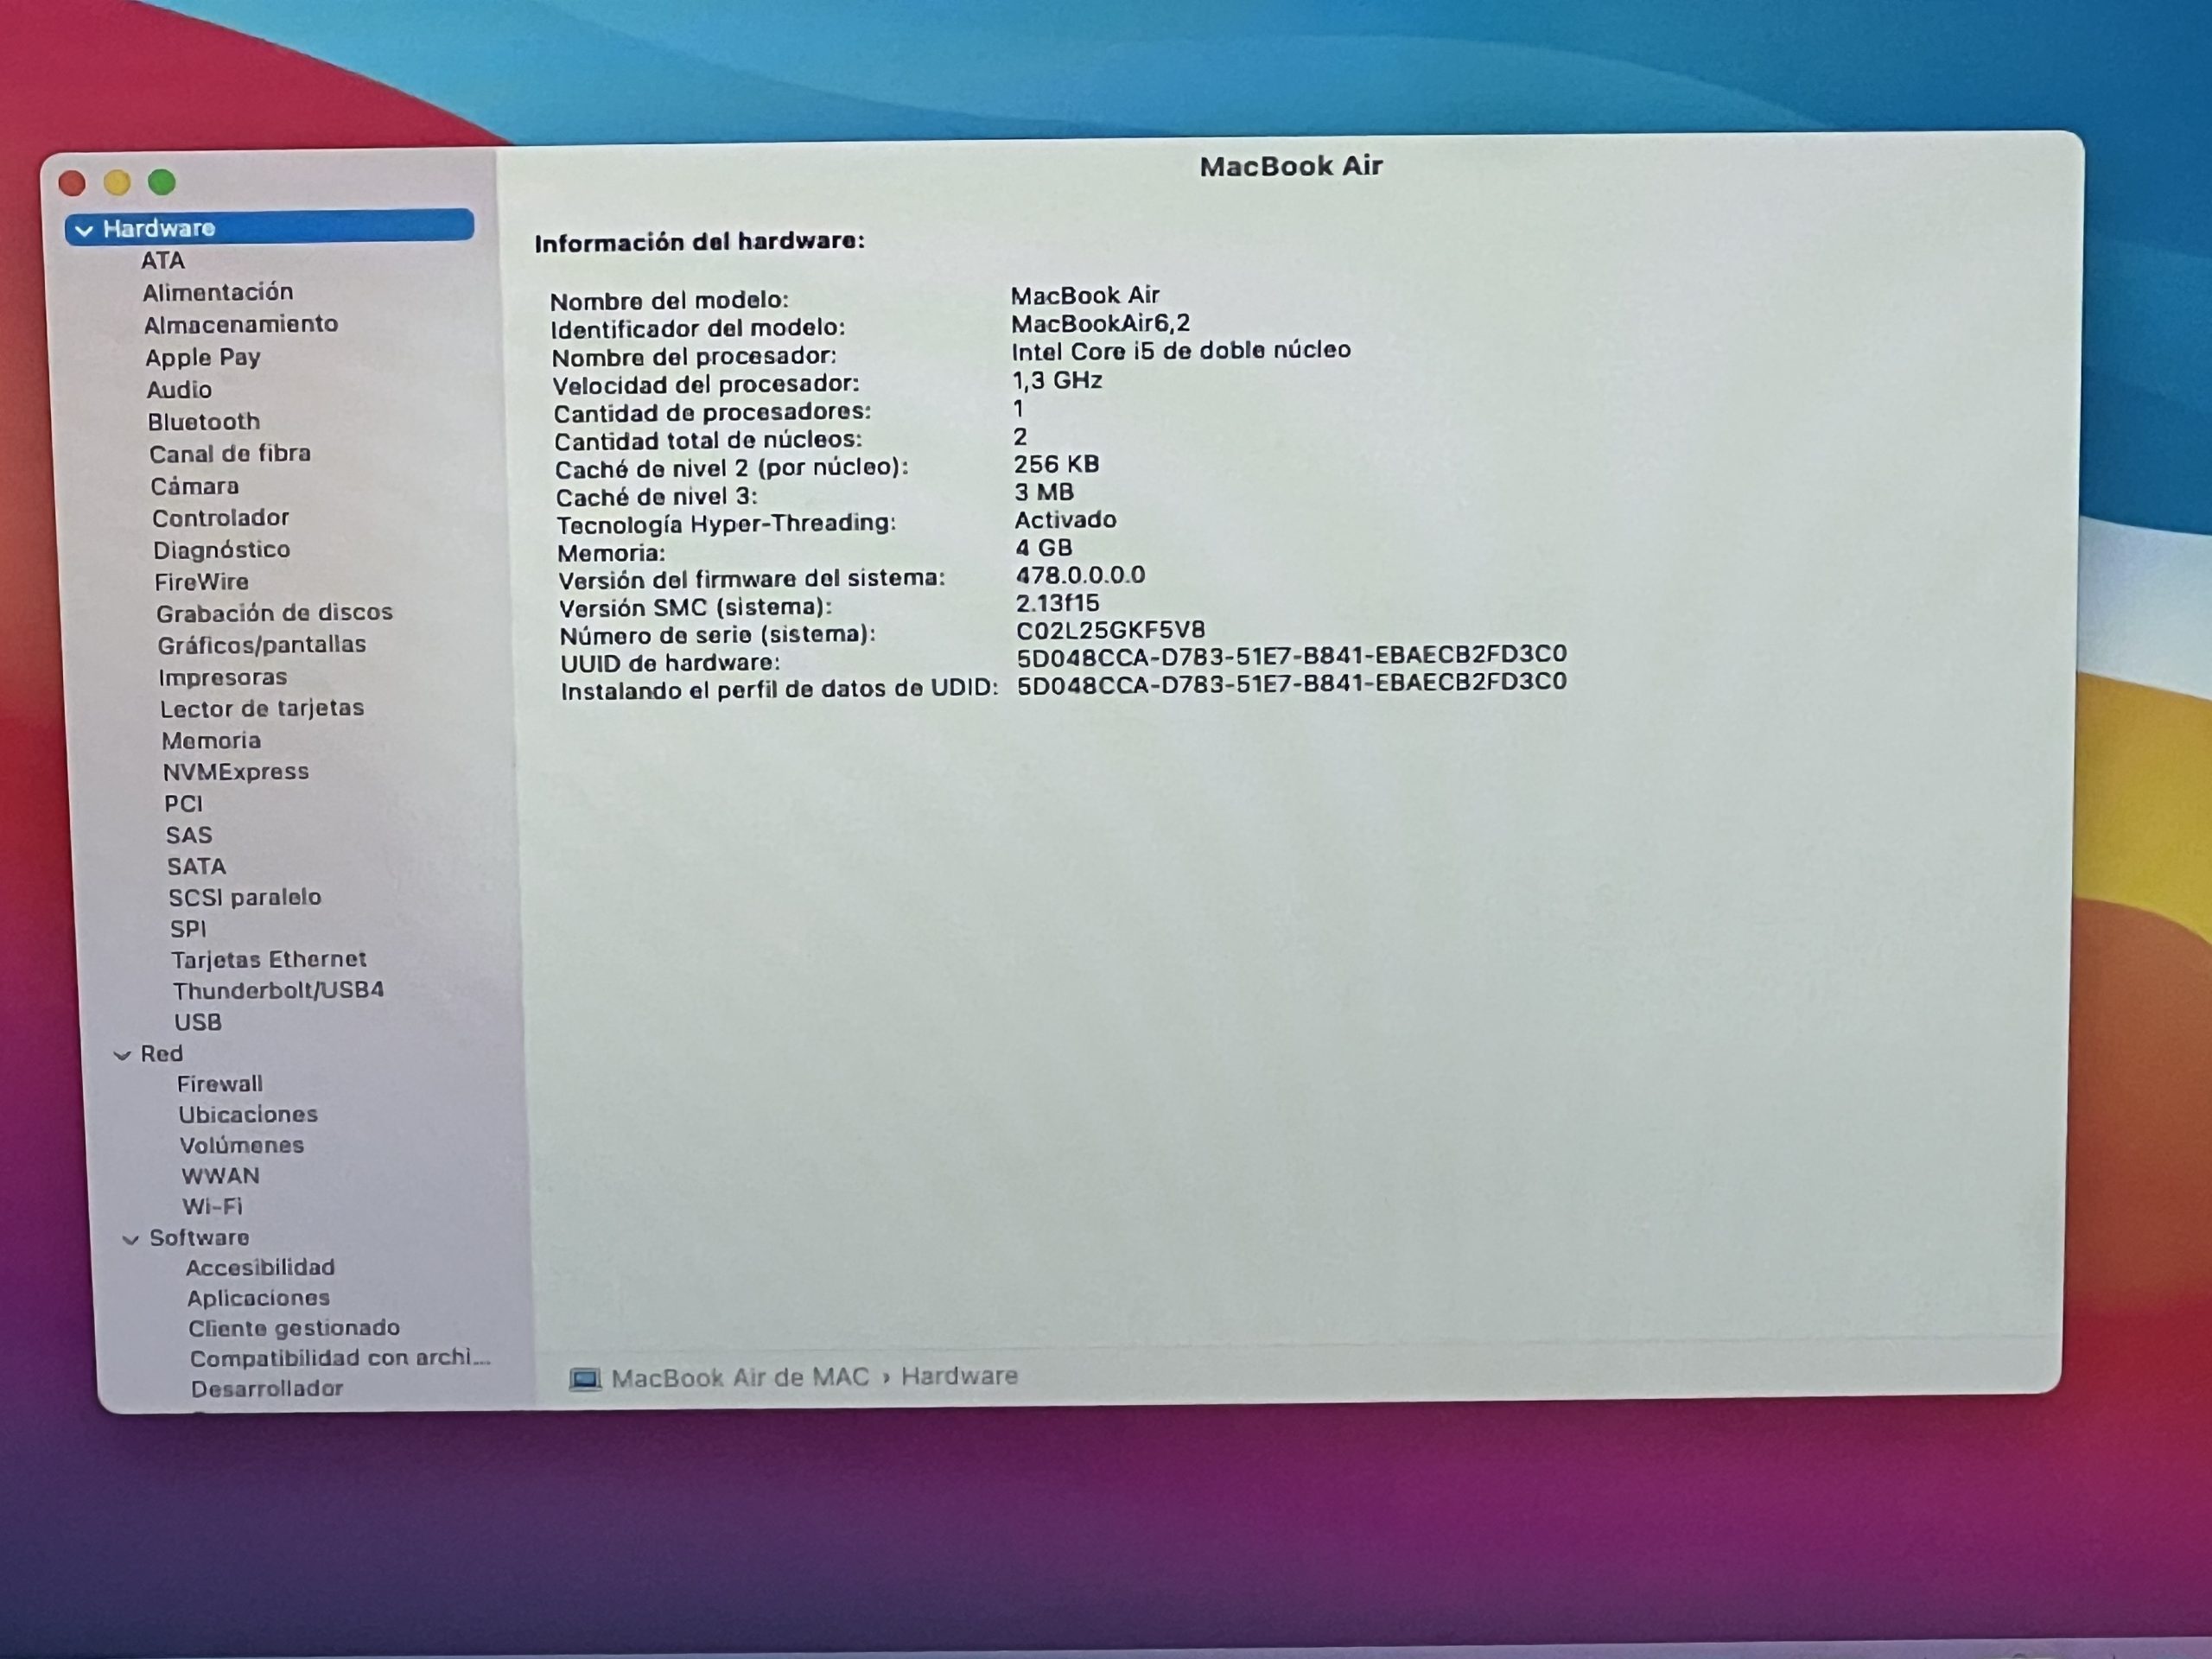Collapse the Software section chevron

[x=130, y=1239]
